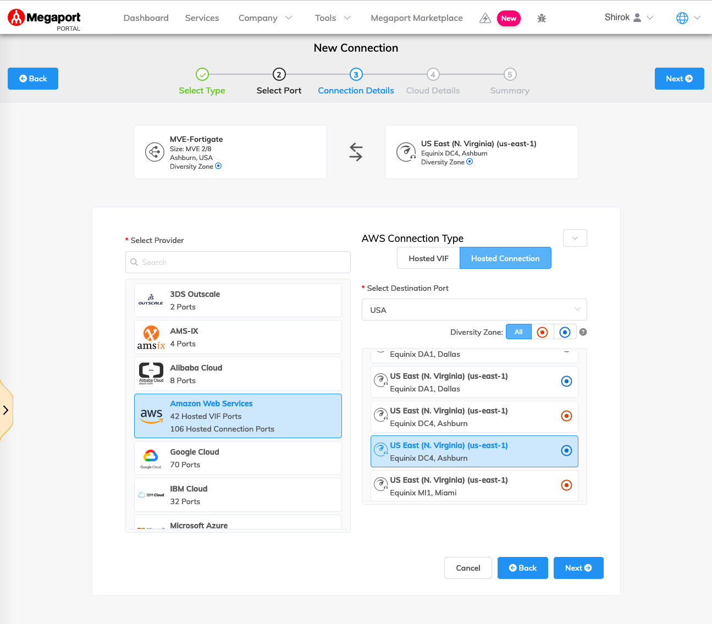Open the Dashboard menu item

[146, 18]
